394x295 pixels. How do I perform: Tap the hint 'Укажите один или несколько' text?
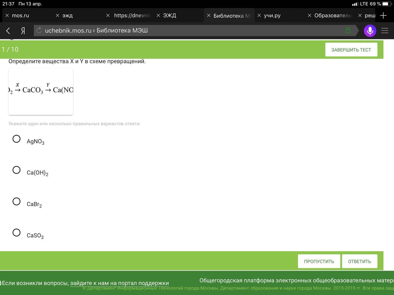pos(74,124)
